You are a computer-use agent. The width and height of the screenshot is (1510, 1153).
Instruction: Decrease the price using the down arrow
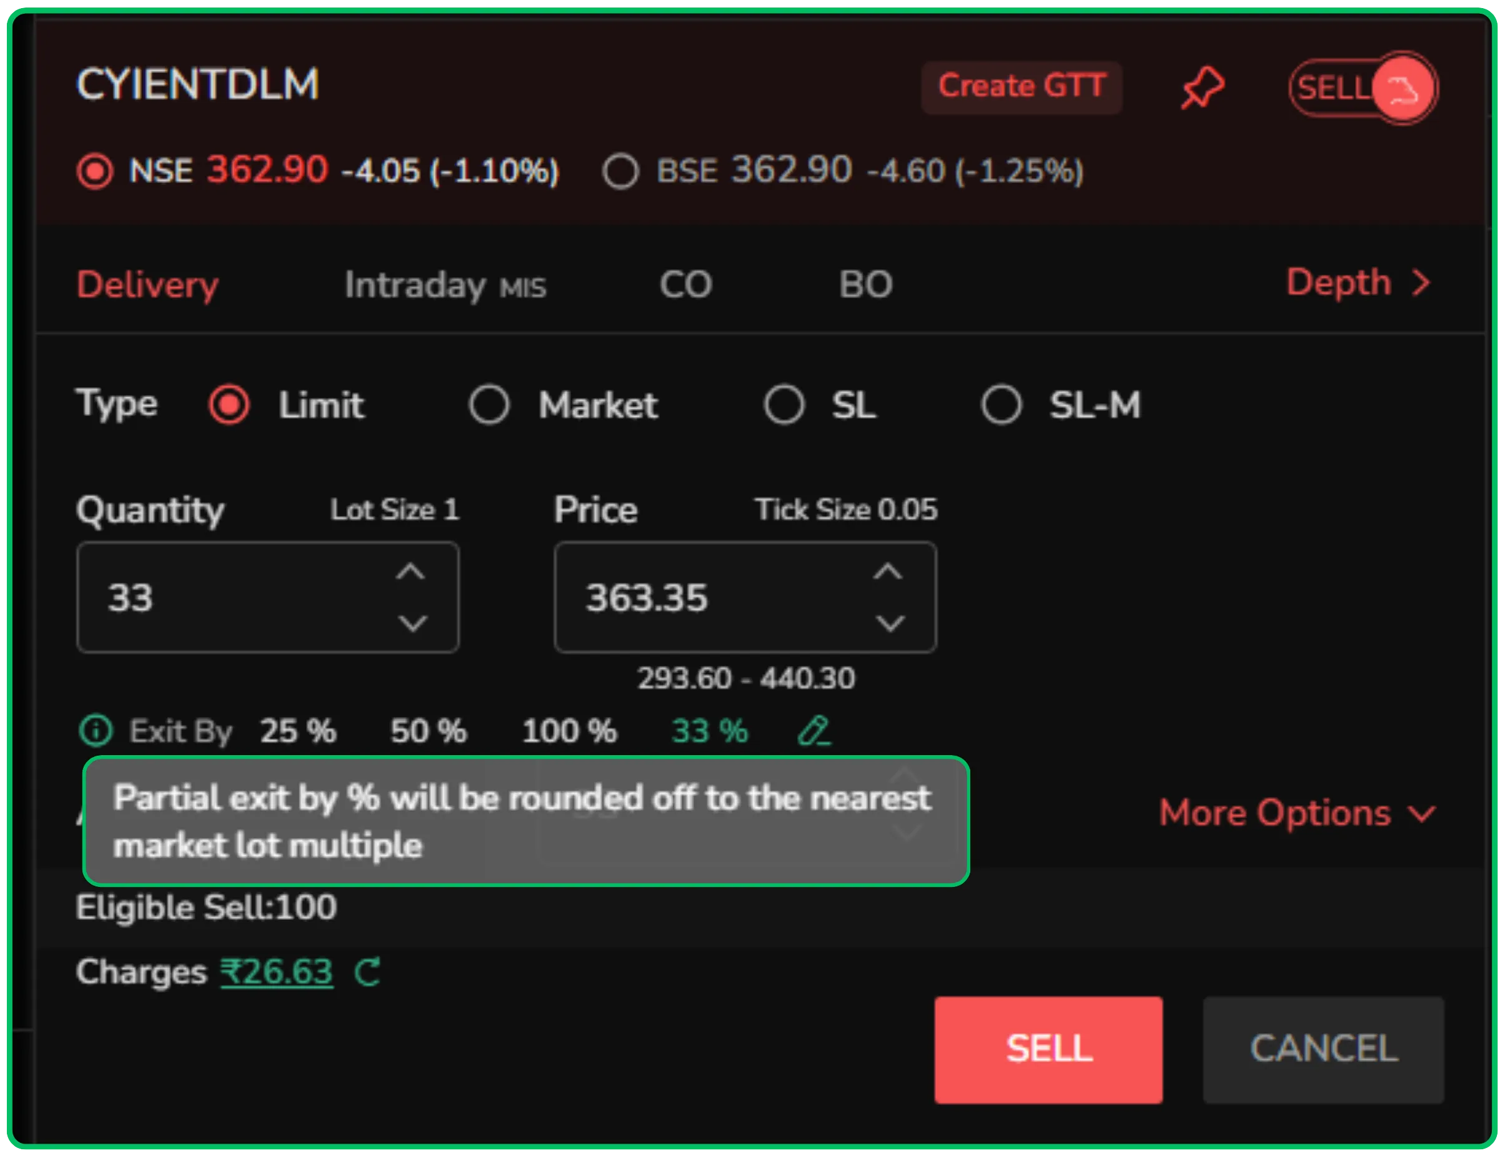[x=889, y=623]
